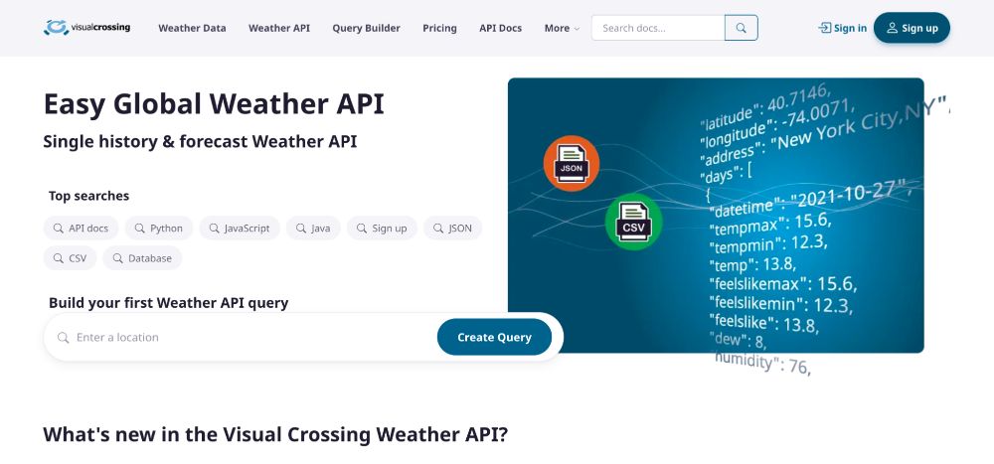Go to the Weather API page
This screenshot has width=994, height=464.
coord(279,28)
